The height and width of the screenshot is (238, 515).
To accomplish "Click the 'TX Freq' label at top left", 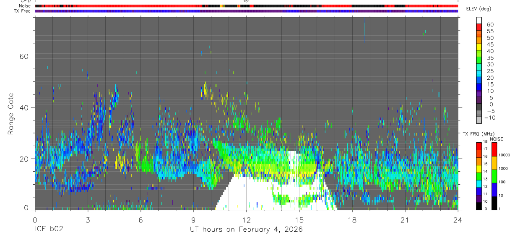I will 23,11.
